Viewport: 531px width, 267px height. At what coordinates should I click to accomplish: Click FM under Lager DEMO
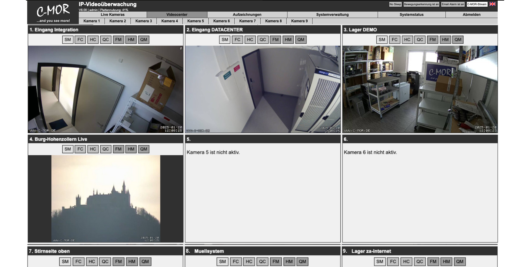[433, 40]
